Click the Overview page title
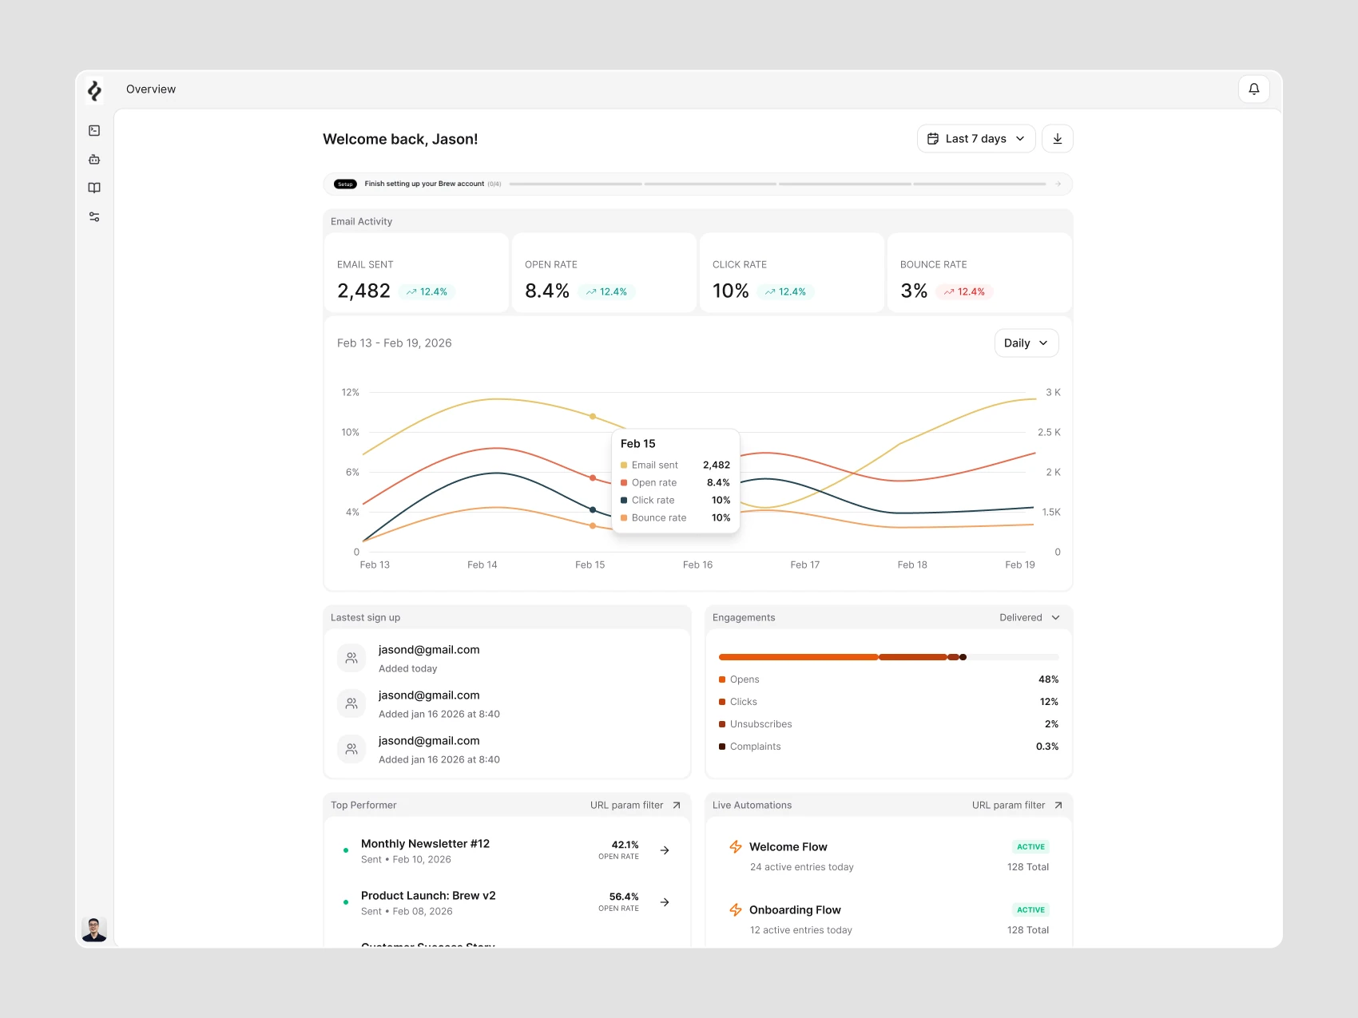Viewport: 1358px width, 1018px height. tap(151, 89)
